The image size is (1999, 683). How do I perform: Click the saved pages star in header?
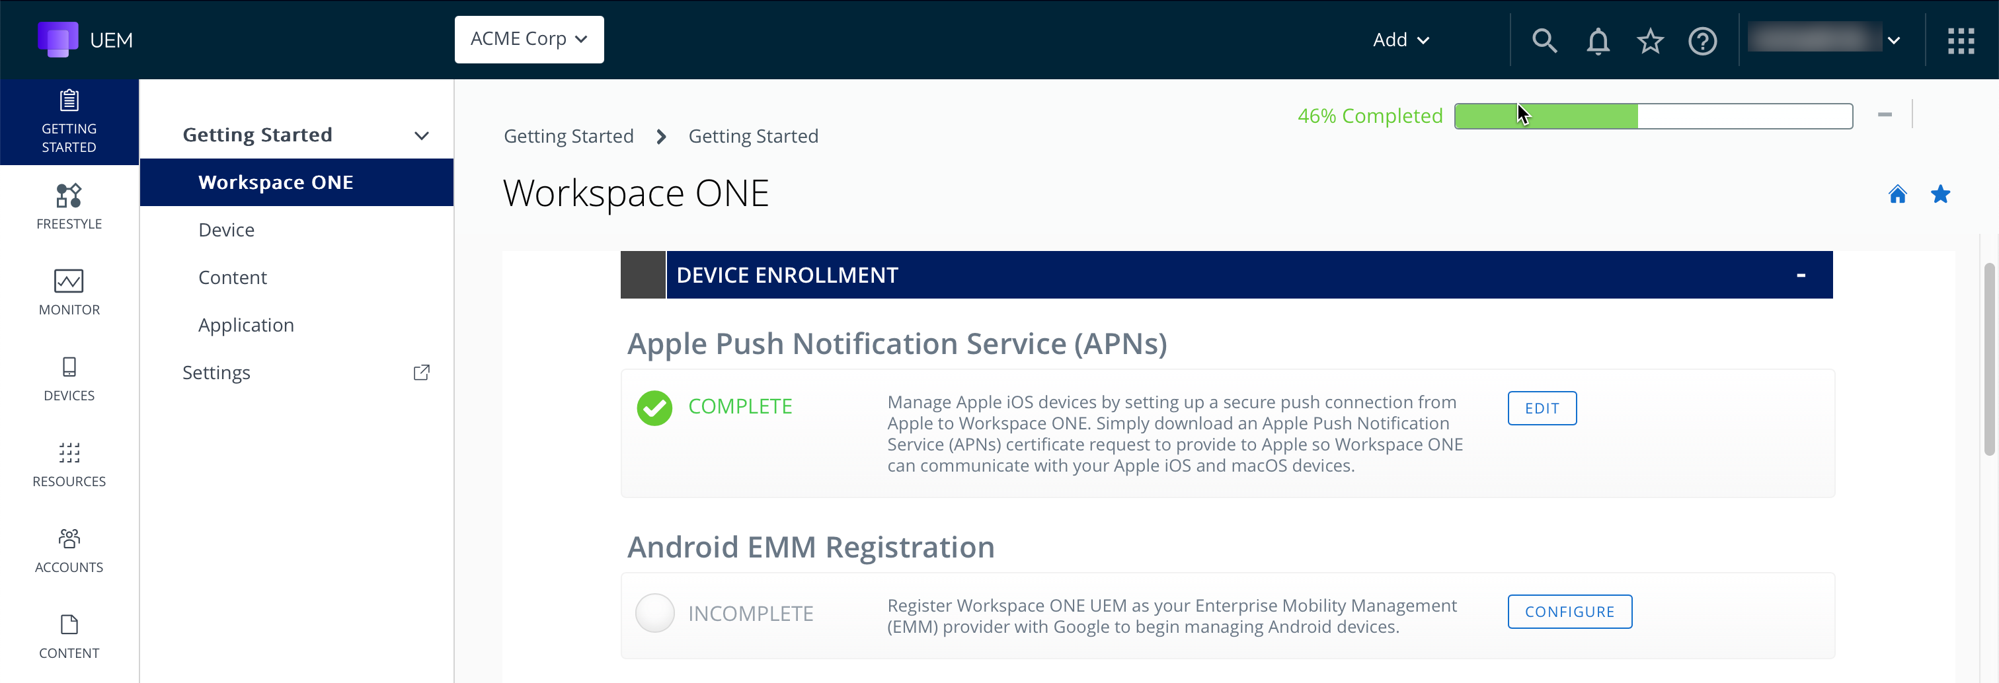point(1650,40)
